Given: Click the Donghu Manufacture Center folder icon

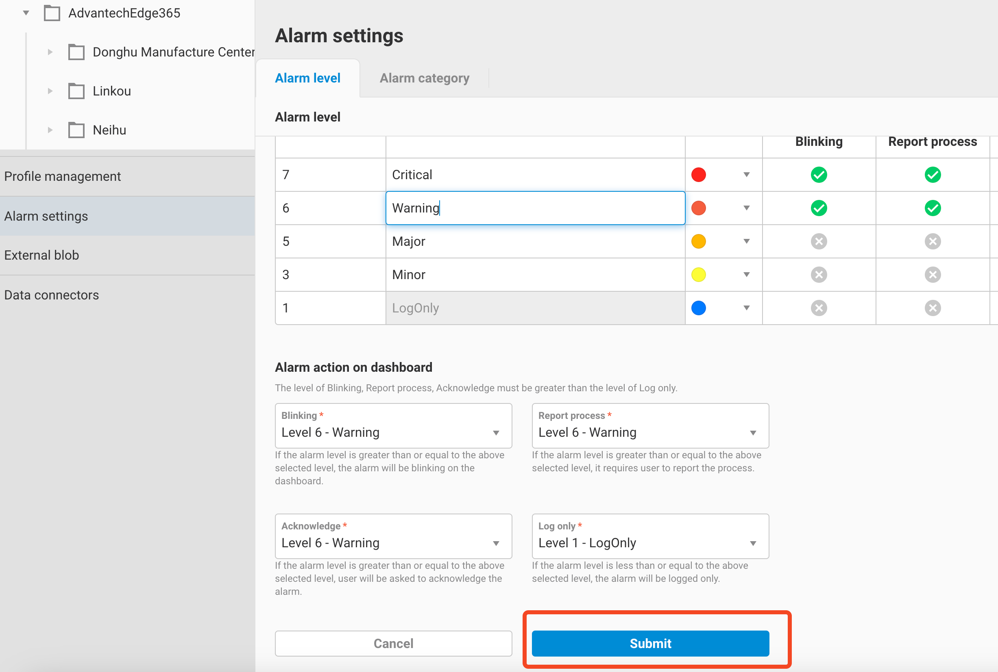Looking at the screenshot, I should tap(76, 52).
